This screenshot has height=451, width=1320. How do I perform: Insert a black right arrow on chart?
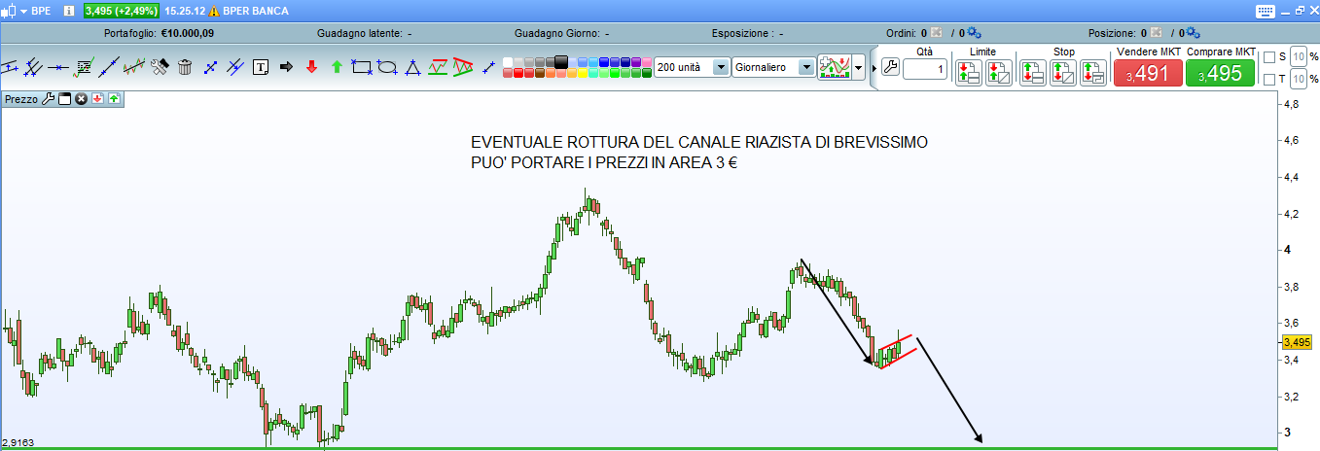(286, 67)
